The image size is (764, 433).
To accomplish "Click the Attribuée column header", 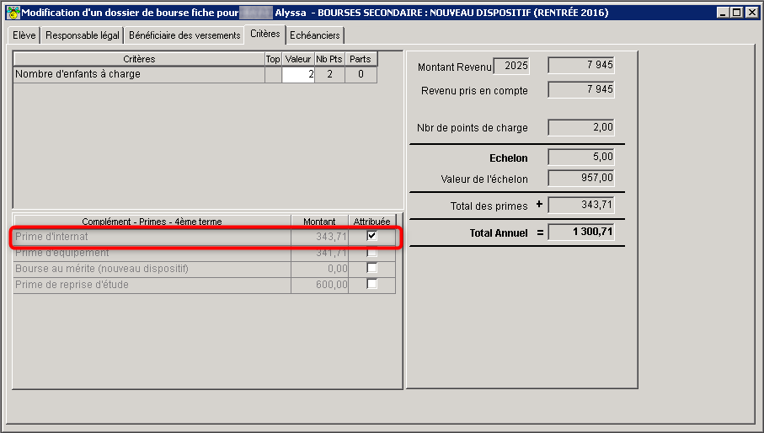I will (372, 222).
